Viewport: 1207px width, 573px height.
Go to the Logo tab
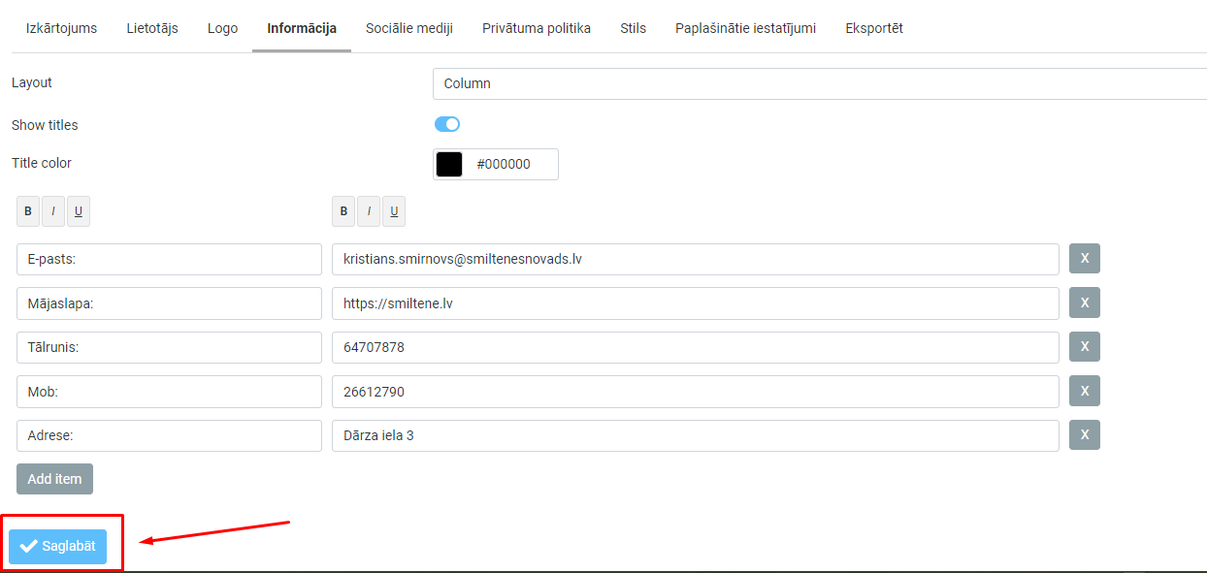(222, 28)
